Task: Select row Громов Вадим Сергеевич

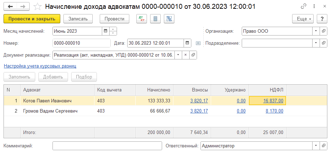Action: (x=50, y=111)
